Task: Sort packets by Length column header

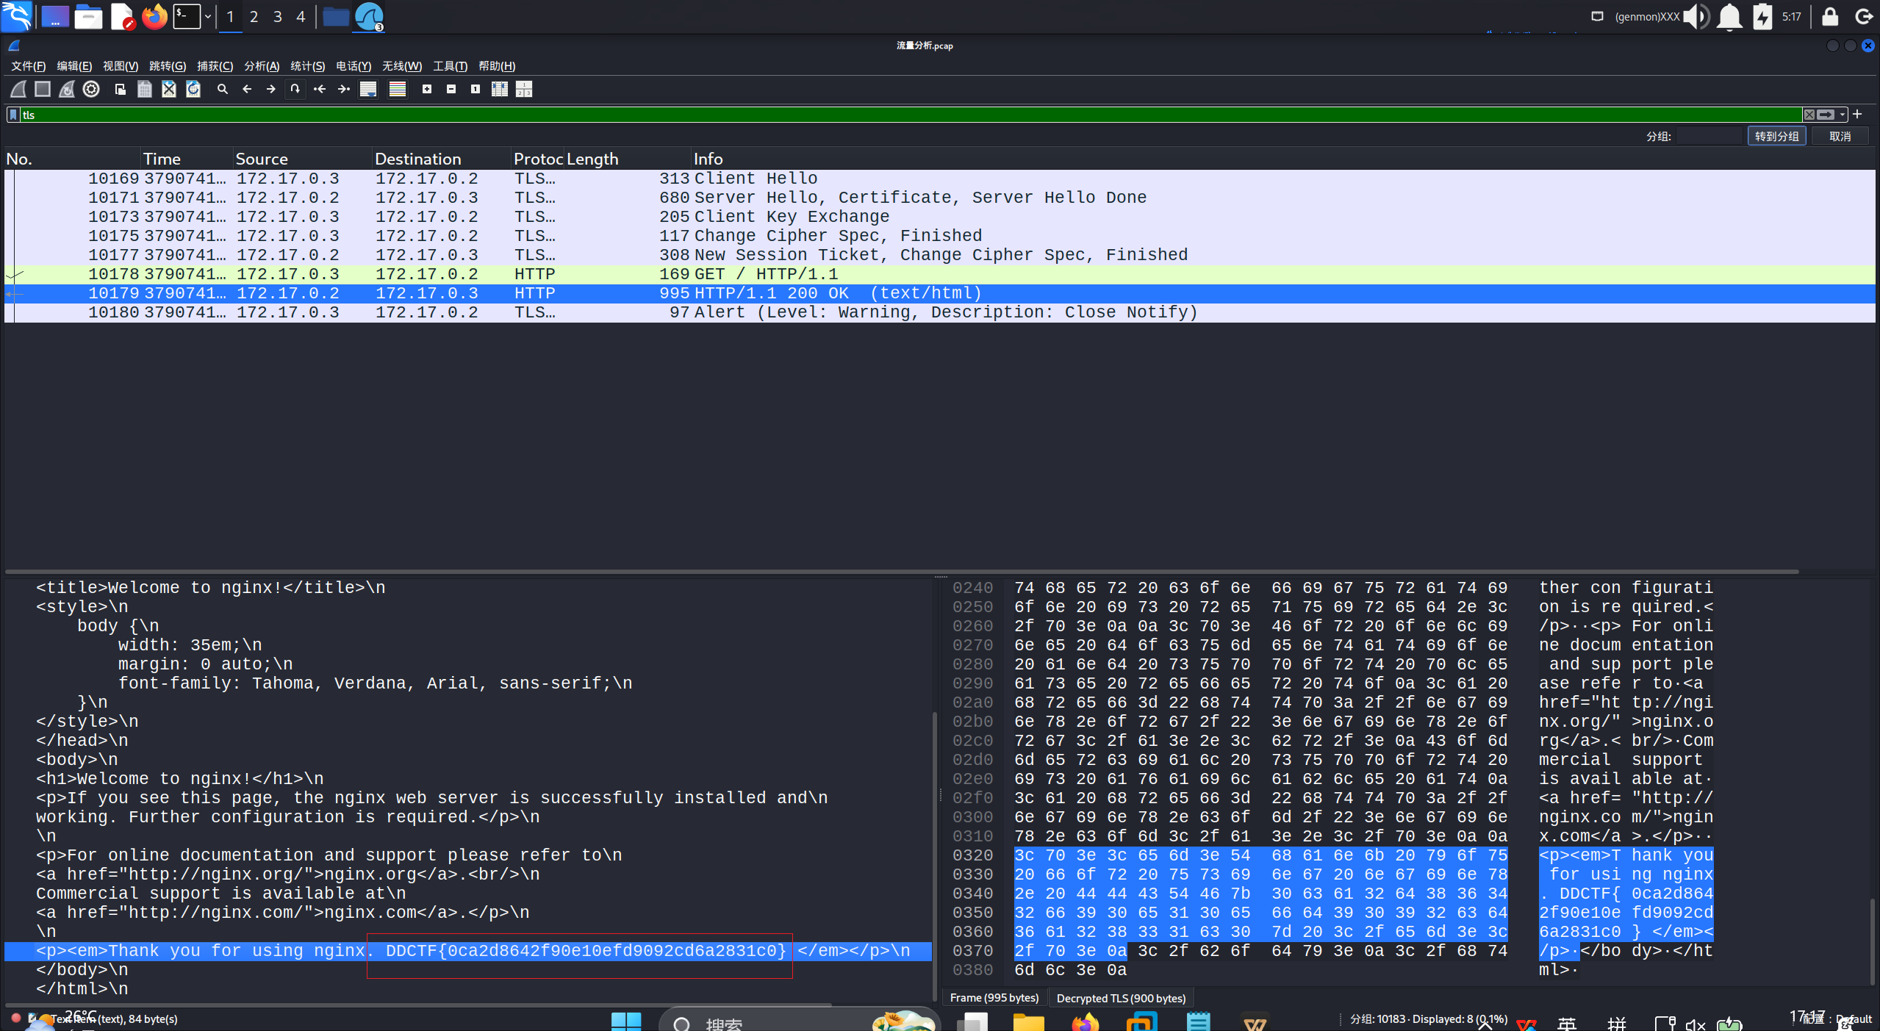Action: pyautogui.click(x=628, y=159)
